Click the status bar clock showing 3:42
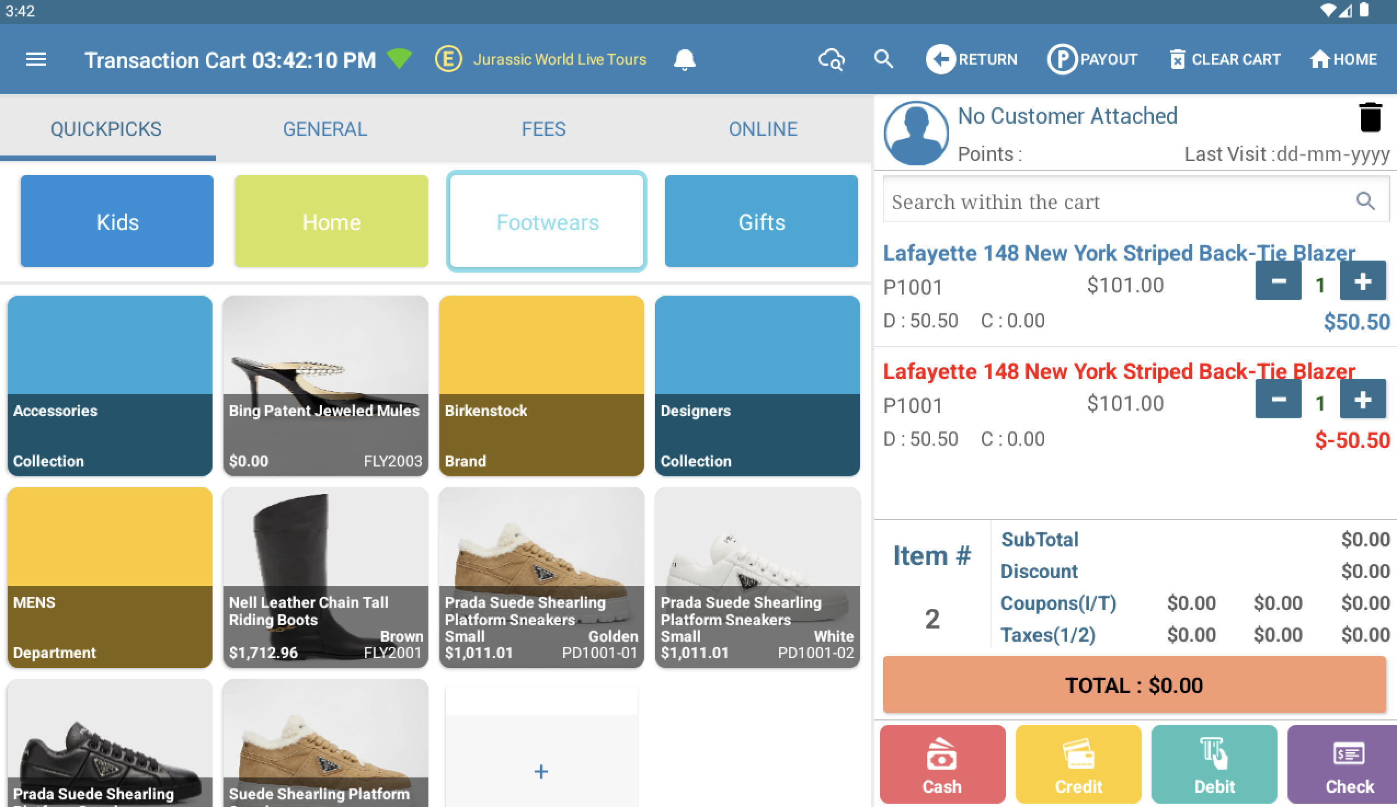Screen dimensions: 1397x807 pyautogui.click(x=20, y=11)
